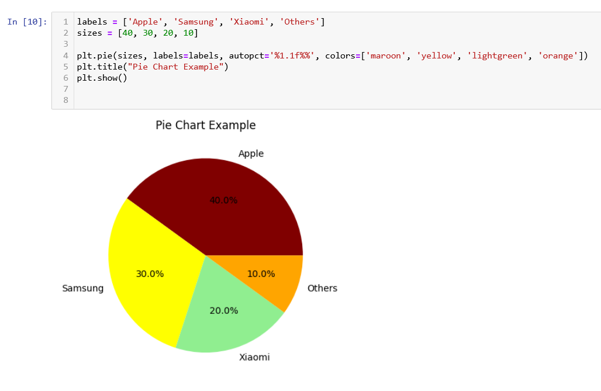
Task: Click 'yellow' color string in code
Action: (436, 56)
